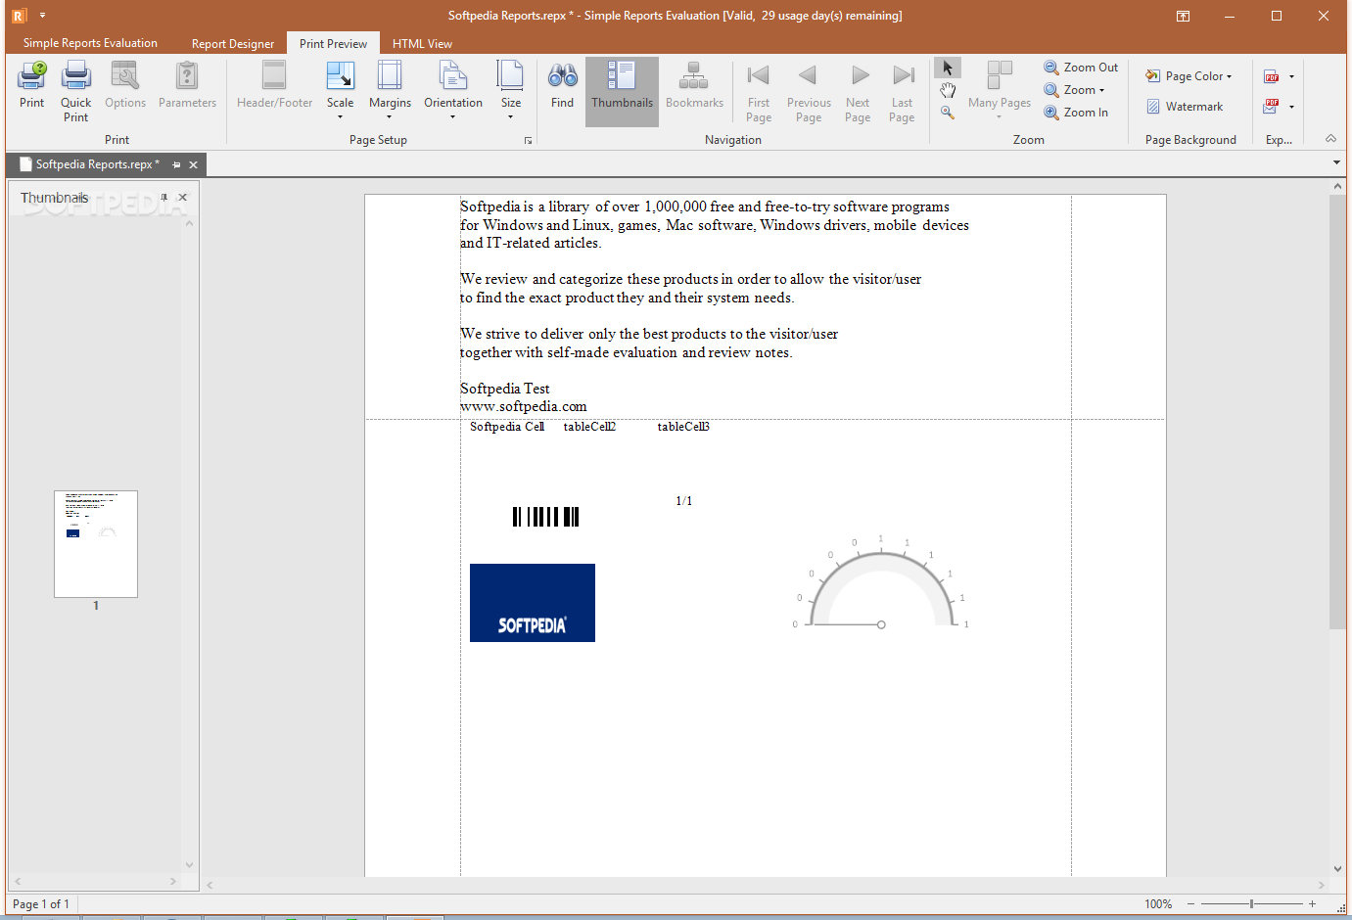
Task: Go to Previous Page
Action: [x=809, y=91]
